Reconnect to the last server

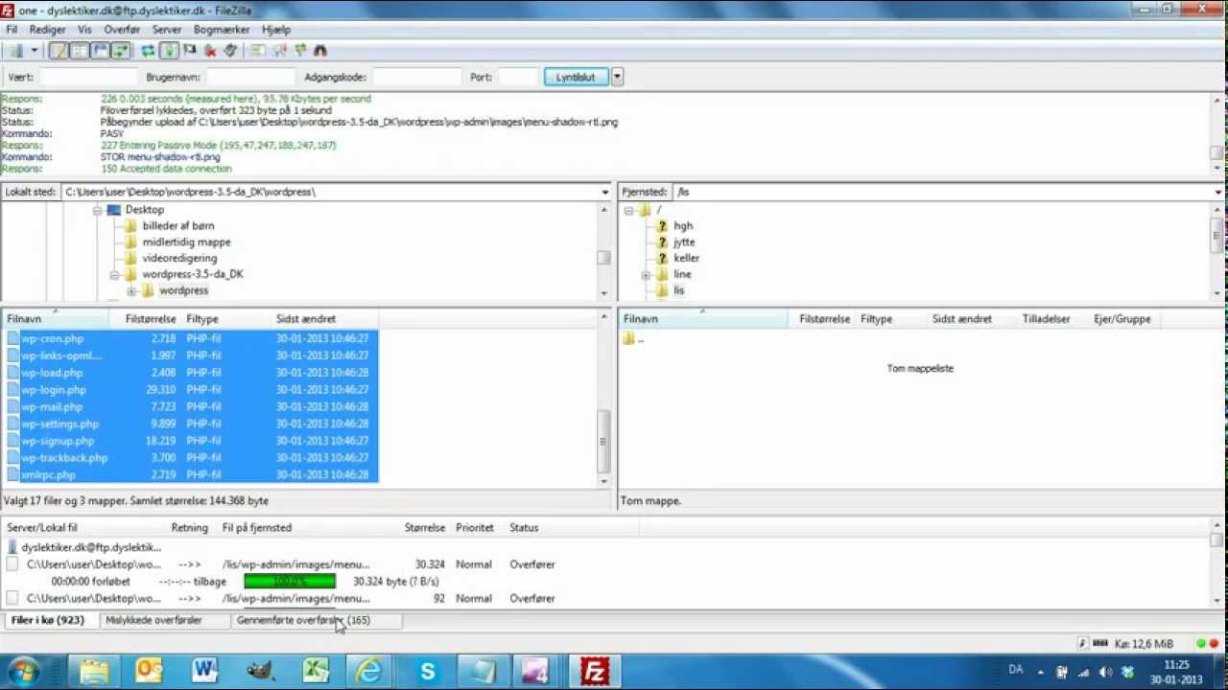(230, 51)
